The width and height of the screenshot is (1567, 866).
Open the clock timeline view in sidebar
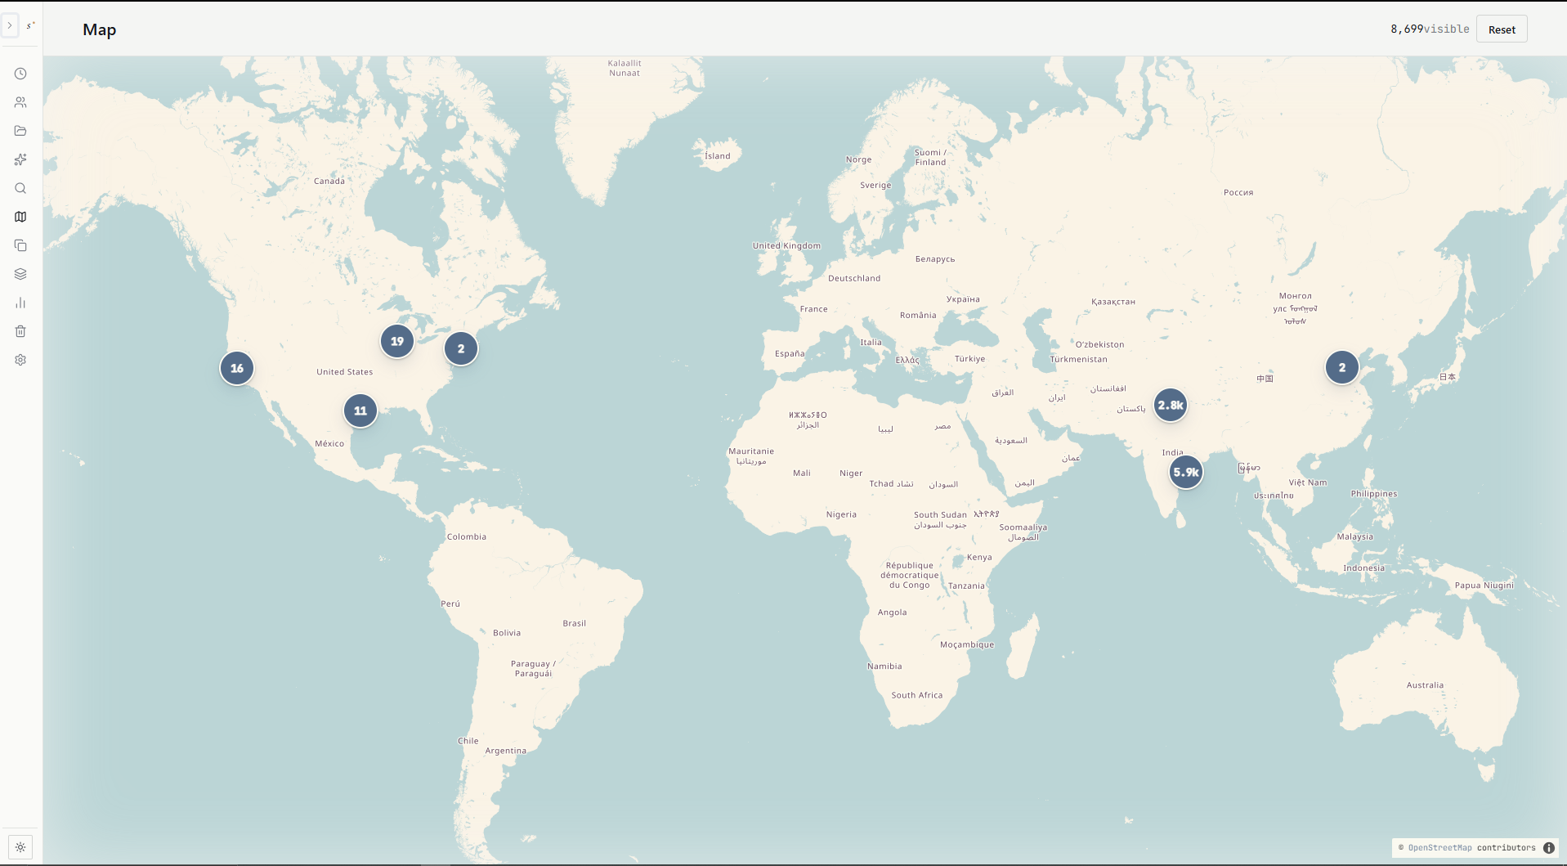20,74
